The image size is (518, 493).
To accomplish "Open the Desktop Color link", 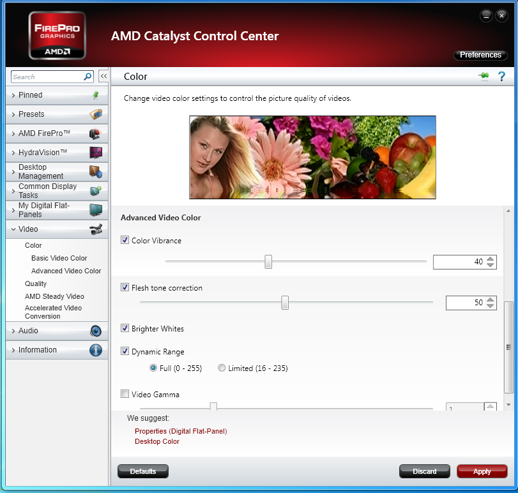I will tap(157, 441).
